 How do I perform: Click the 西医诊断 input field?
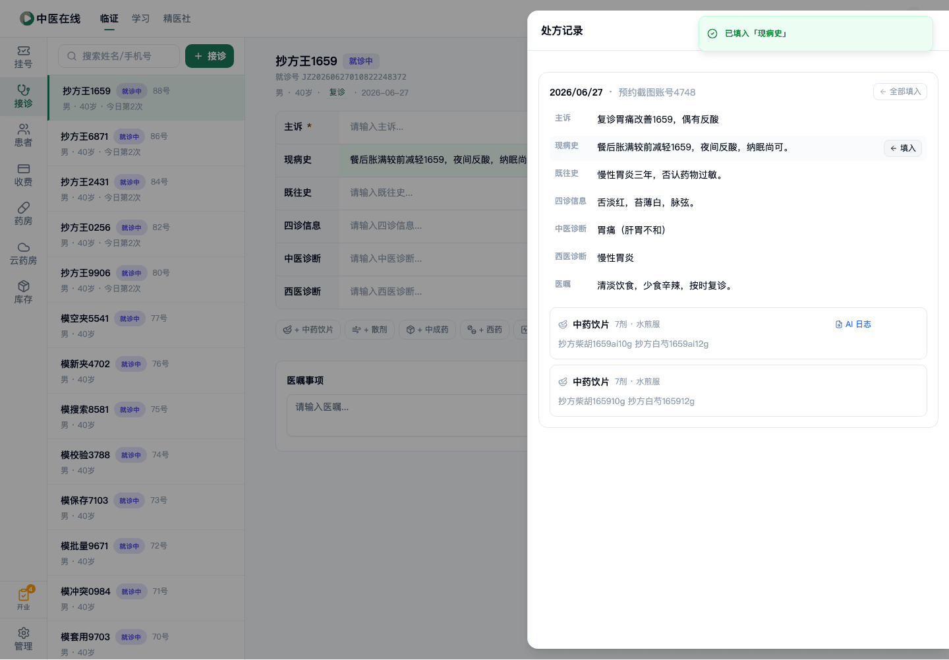pyautogui.click(x=434, y=291)
